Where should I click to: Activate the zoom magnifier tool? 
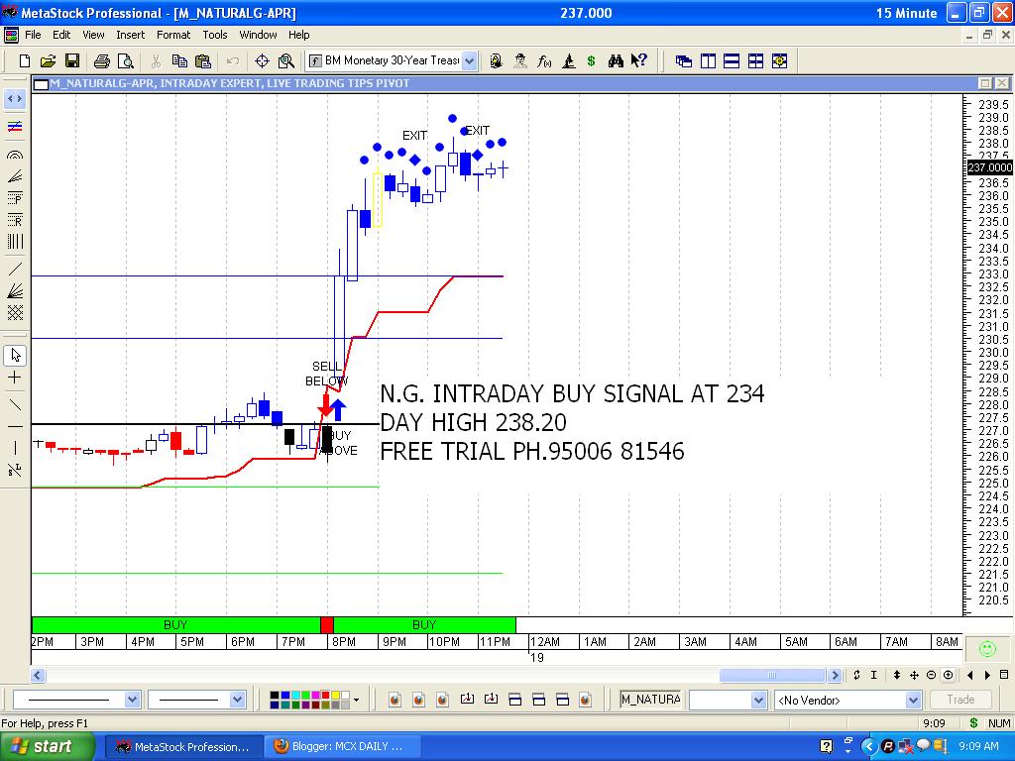(285, 60)
